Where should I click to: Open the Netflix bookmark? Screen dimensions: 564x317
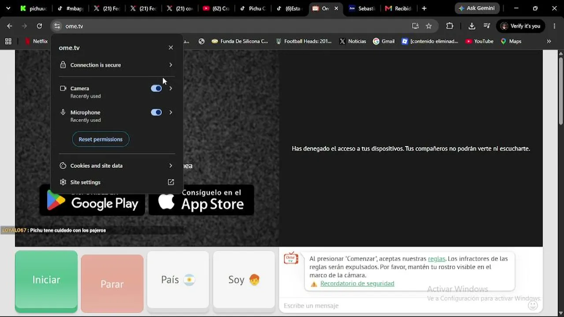pyautogui.click(x=36, y=41)
